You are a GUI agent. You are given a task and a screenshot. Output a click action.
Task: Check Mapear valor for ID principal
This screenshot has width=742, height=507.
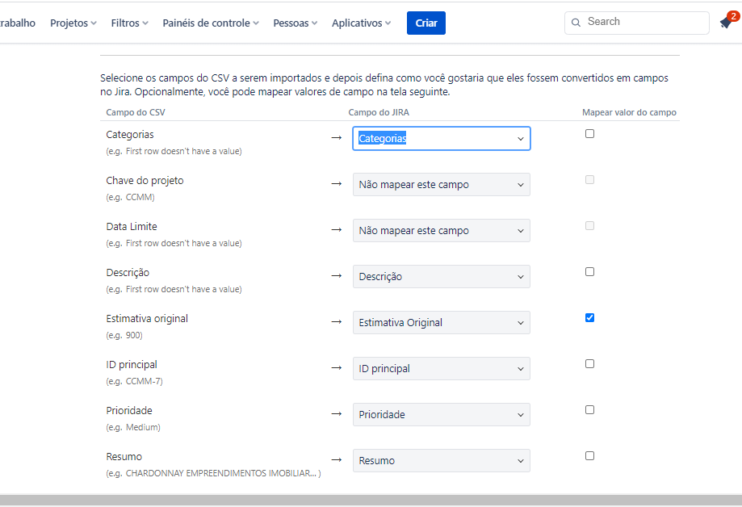(589, 363)
